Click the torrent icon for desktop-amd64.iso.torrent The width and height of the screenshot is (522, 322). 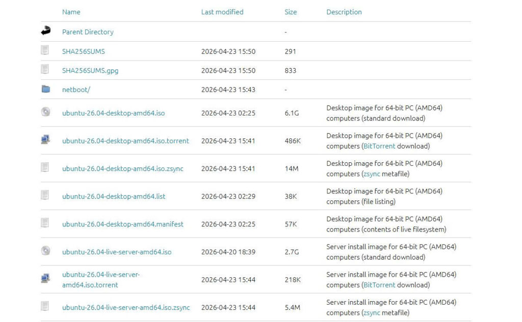45,139
